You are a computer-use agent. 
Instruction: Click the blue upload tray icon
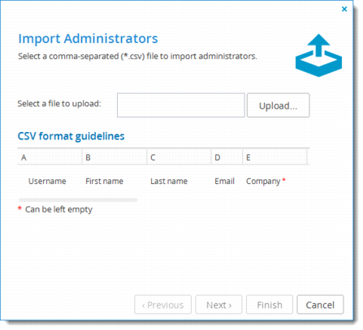[318, 55]
